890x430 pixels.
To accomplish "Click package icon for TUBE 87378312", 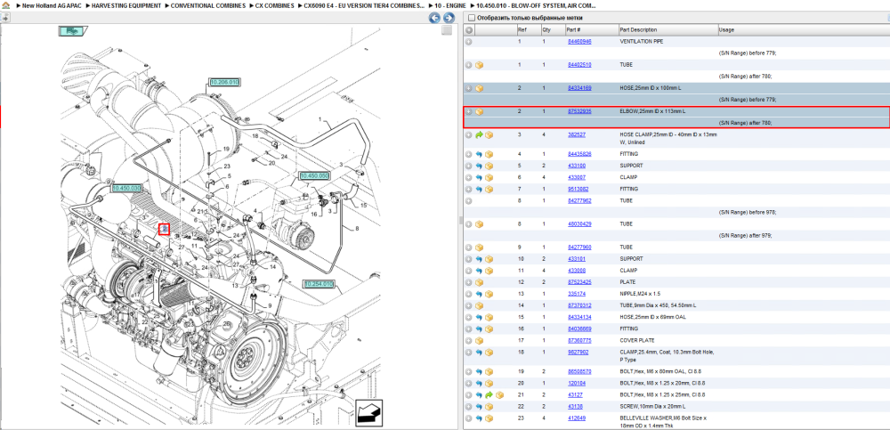I will click(479, 305).
